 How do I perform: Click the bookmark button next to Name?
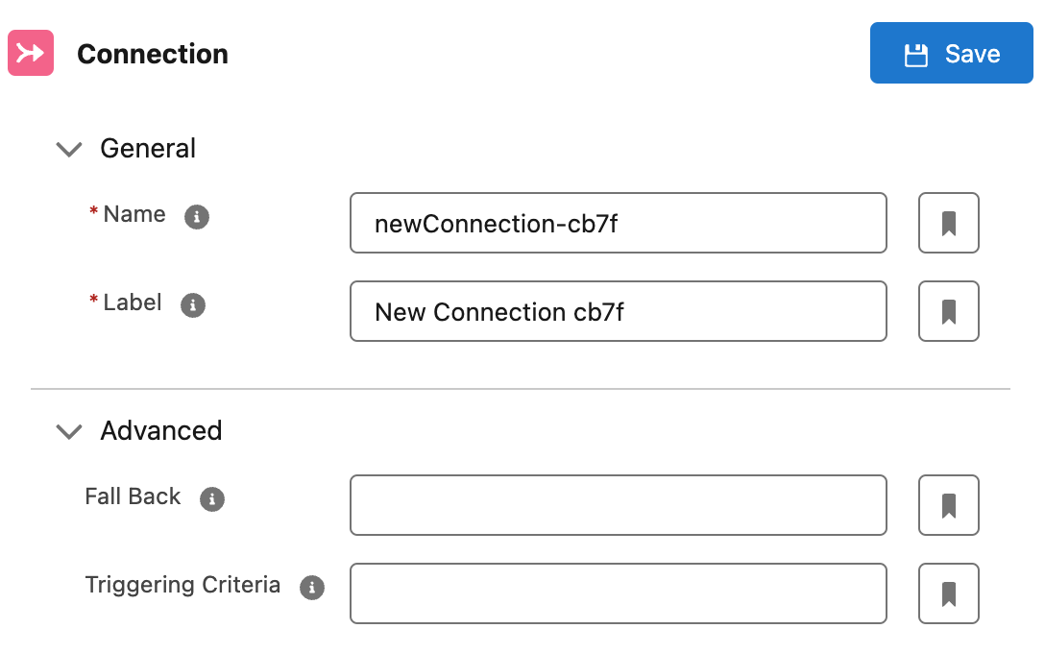[x=948, y=223]
